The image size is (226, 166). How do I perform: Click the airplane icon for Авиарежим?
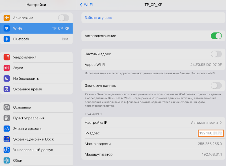pyautogui.click(x=7, y=18)
